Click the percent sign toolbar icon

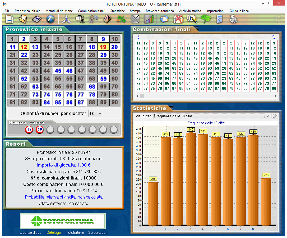coord(122,19)
